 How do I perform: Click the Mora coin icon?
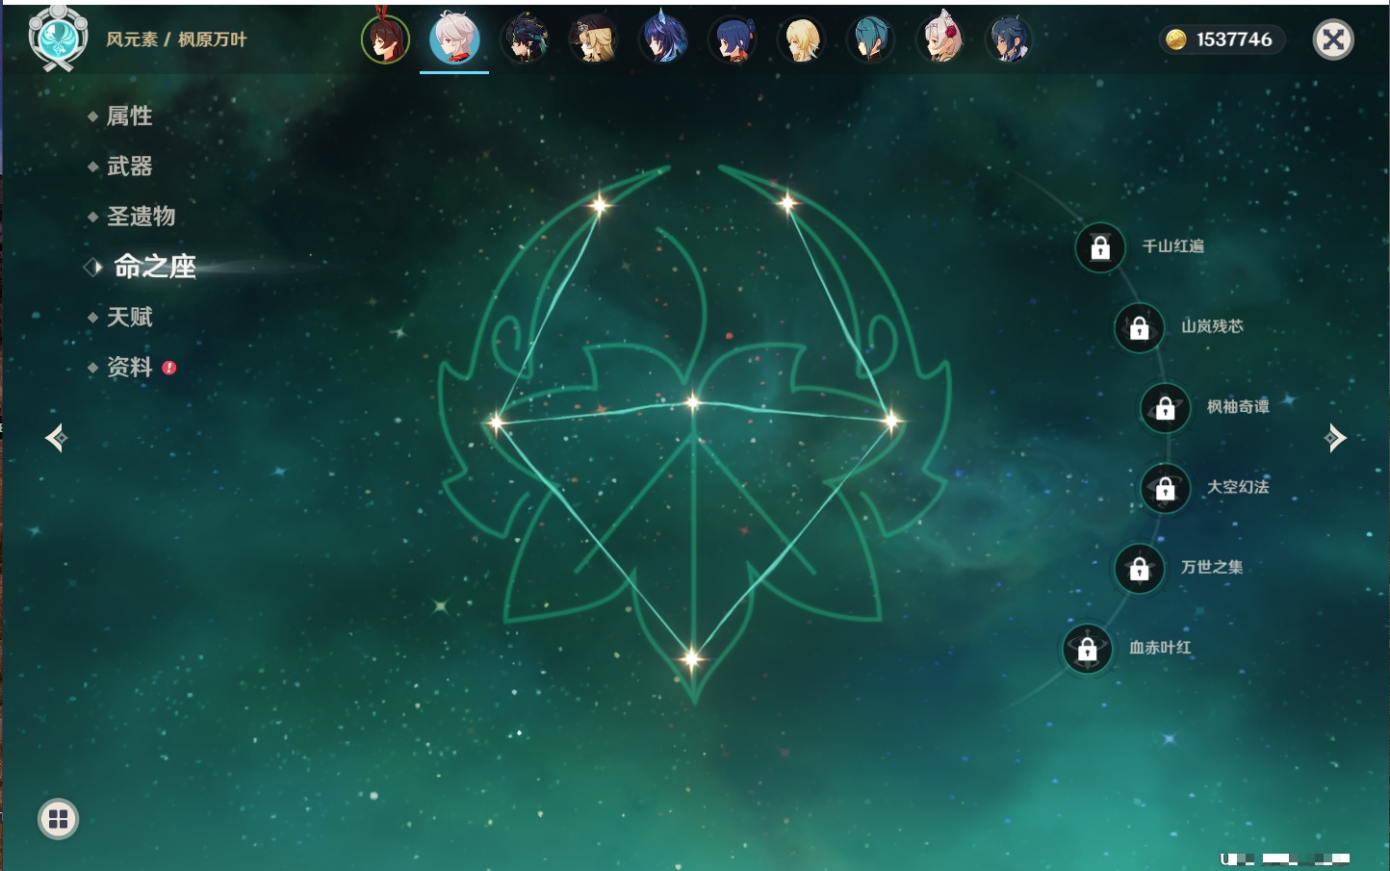point(1175,39)
